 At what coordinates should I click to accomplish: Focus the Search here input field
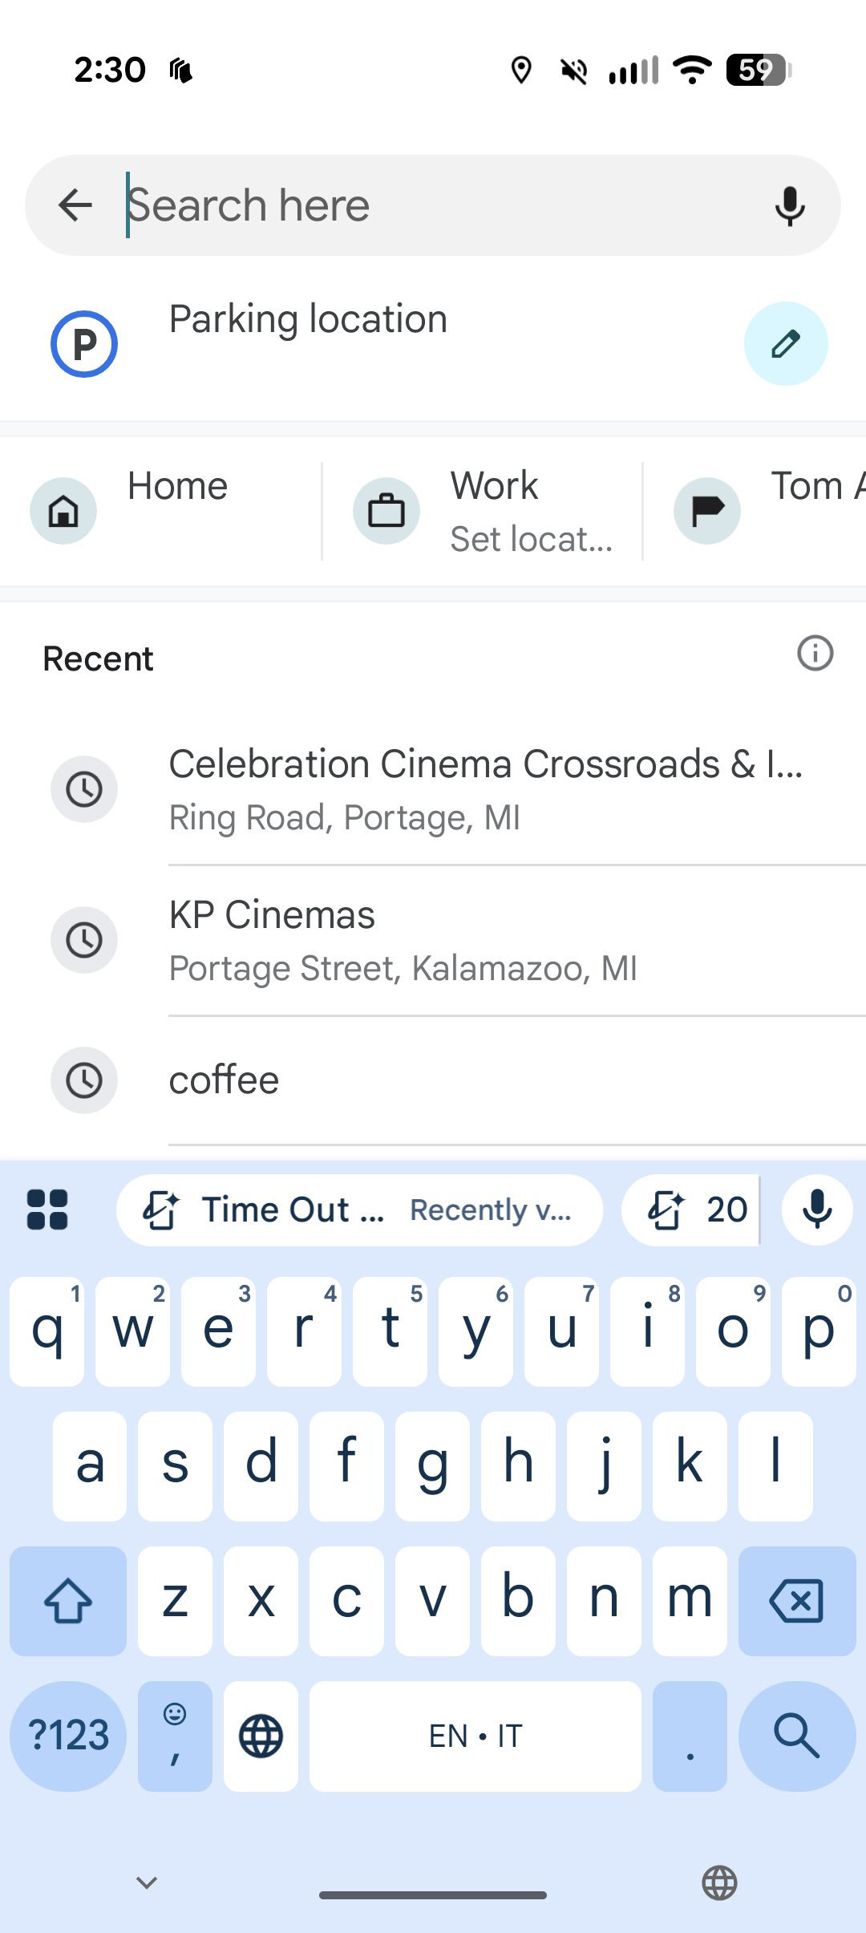click(433, 205)
